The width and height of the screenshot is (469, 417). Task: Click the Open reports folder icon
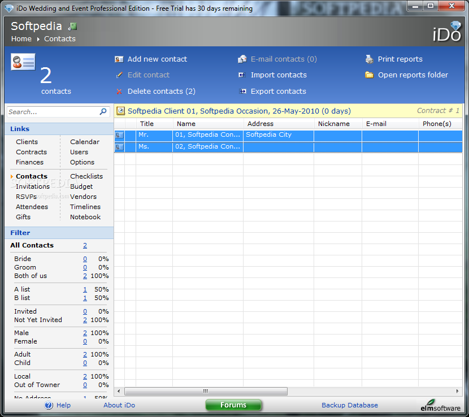click(x=370, y=75)
